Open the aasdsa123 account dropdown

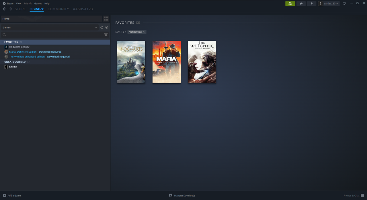(x=329, y=3)
